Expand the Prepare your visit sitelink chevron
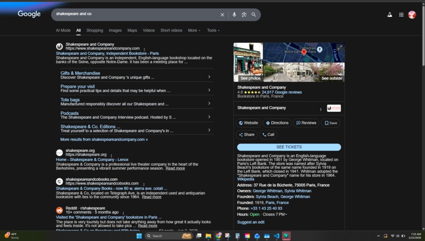Screen dimensions: 425x241 pos(209,90)
